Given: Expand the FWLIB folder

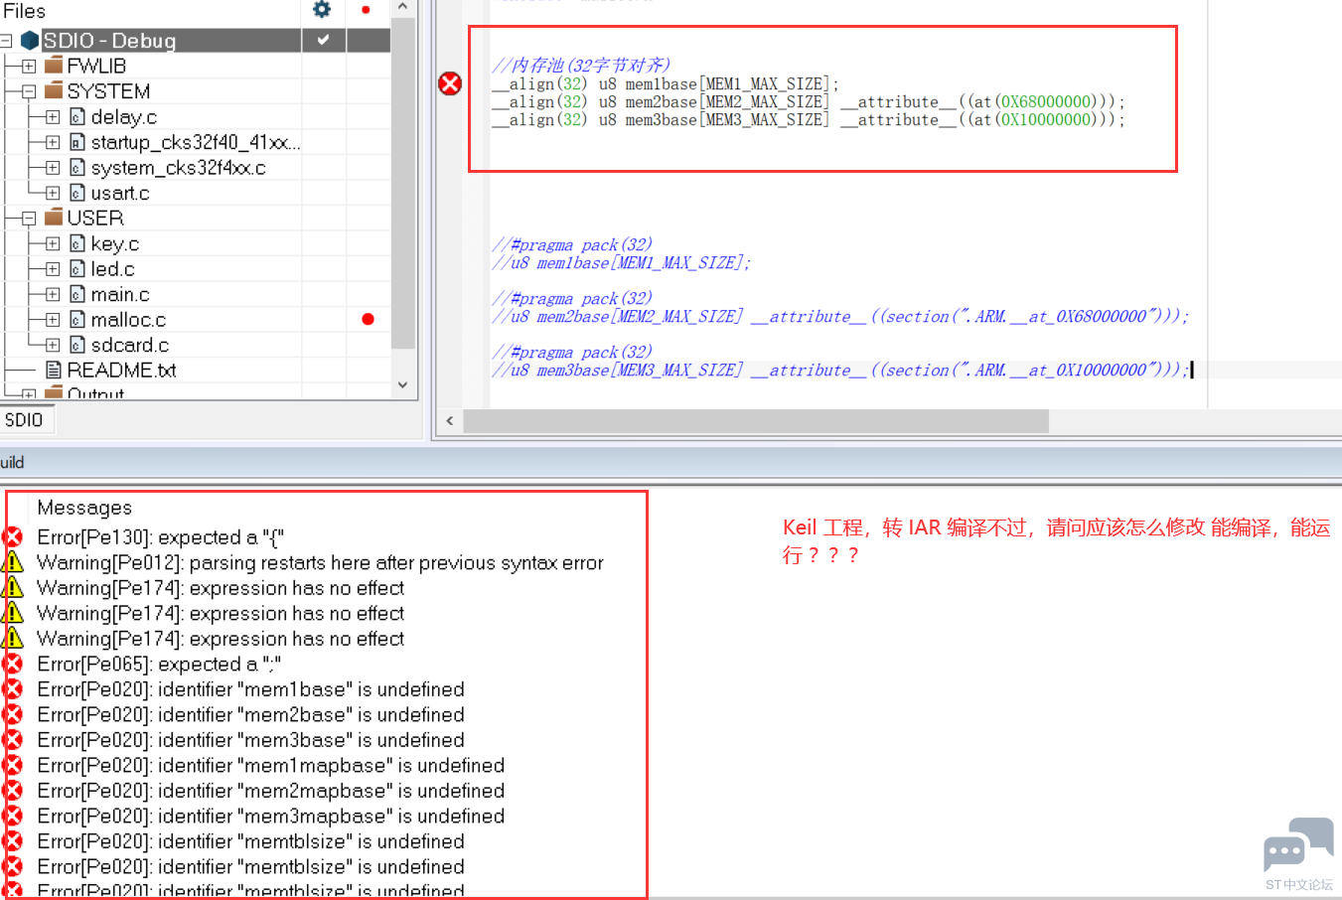Looking at the screenshot, I should 29,67.
